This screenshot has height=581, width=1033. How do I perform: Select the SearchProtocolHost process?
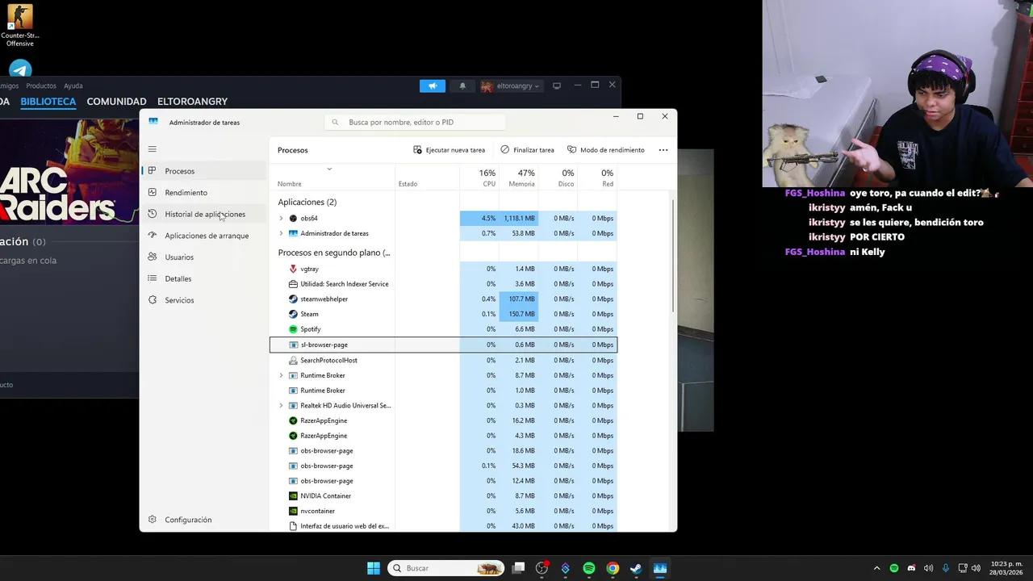pyautogui.click(x=443, y=360)
